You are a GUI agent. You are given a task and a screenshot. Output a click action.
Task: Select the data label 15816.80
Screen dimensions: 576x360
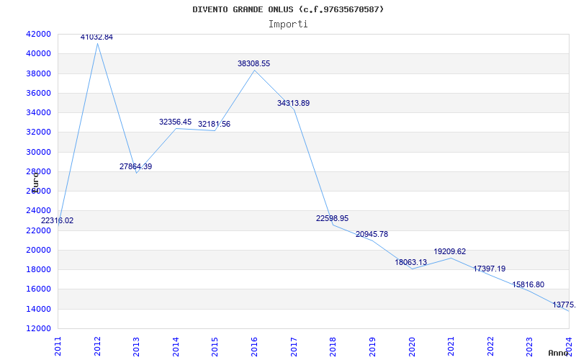(528, 284)
